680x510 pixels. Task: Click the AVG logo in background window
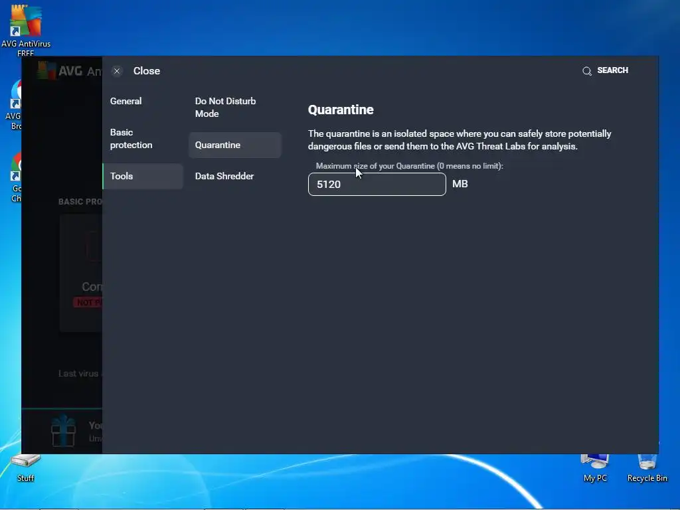click(x=46, y=70)
